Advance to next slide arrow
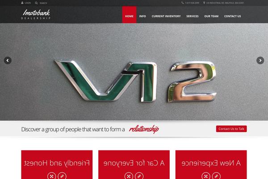 260,60
